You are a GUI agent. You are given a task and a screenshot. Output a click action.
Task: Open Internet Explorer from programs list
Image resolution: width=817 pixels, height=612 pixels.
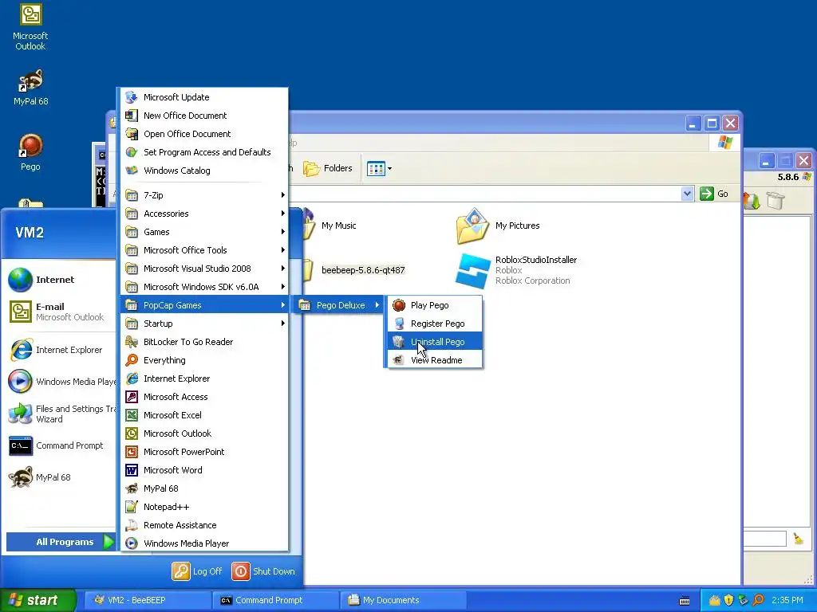(x=204, y=379)
